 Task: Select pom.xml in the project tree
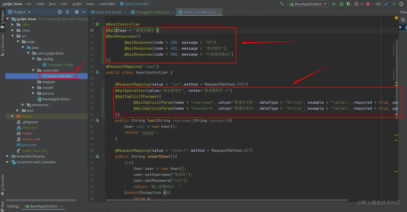tap(26, 145)
